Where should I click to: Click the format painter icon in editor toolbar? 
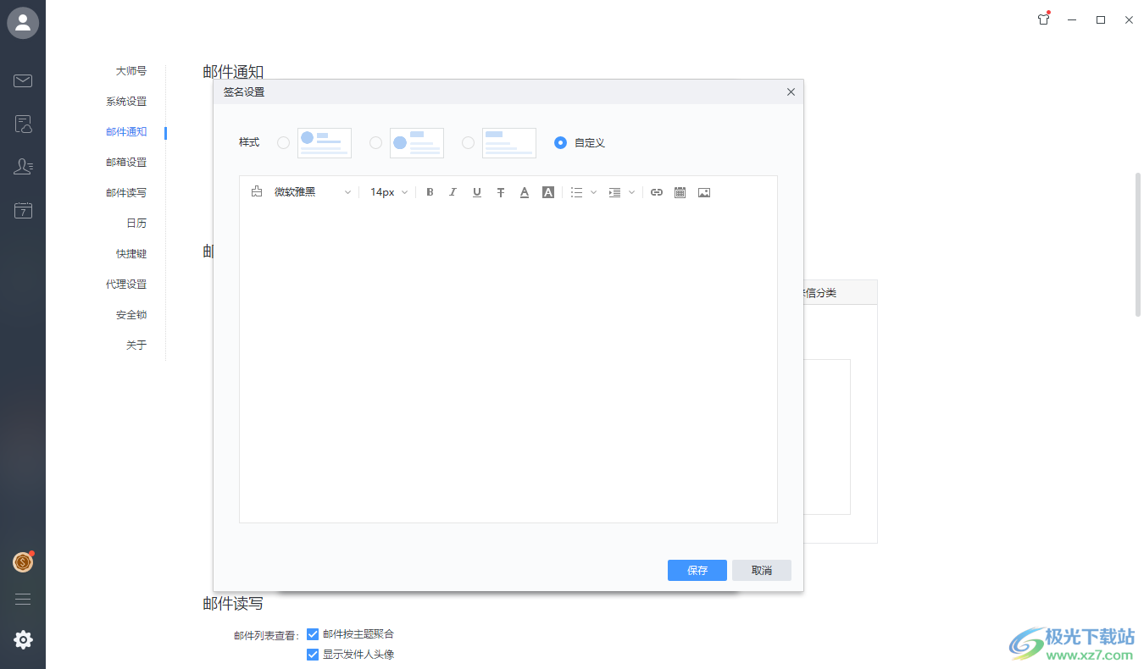(x=257, y=192)
